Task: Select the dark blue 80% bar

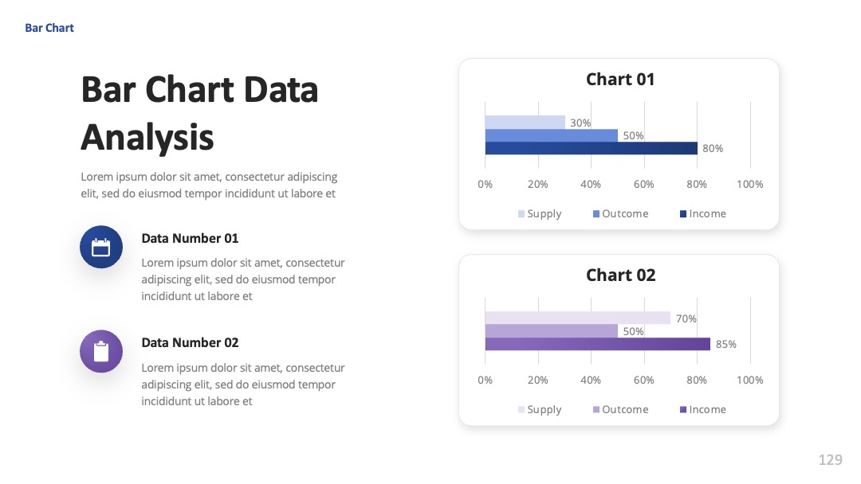Action: (591, 148)
